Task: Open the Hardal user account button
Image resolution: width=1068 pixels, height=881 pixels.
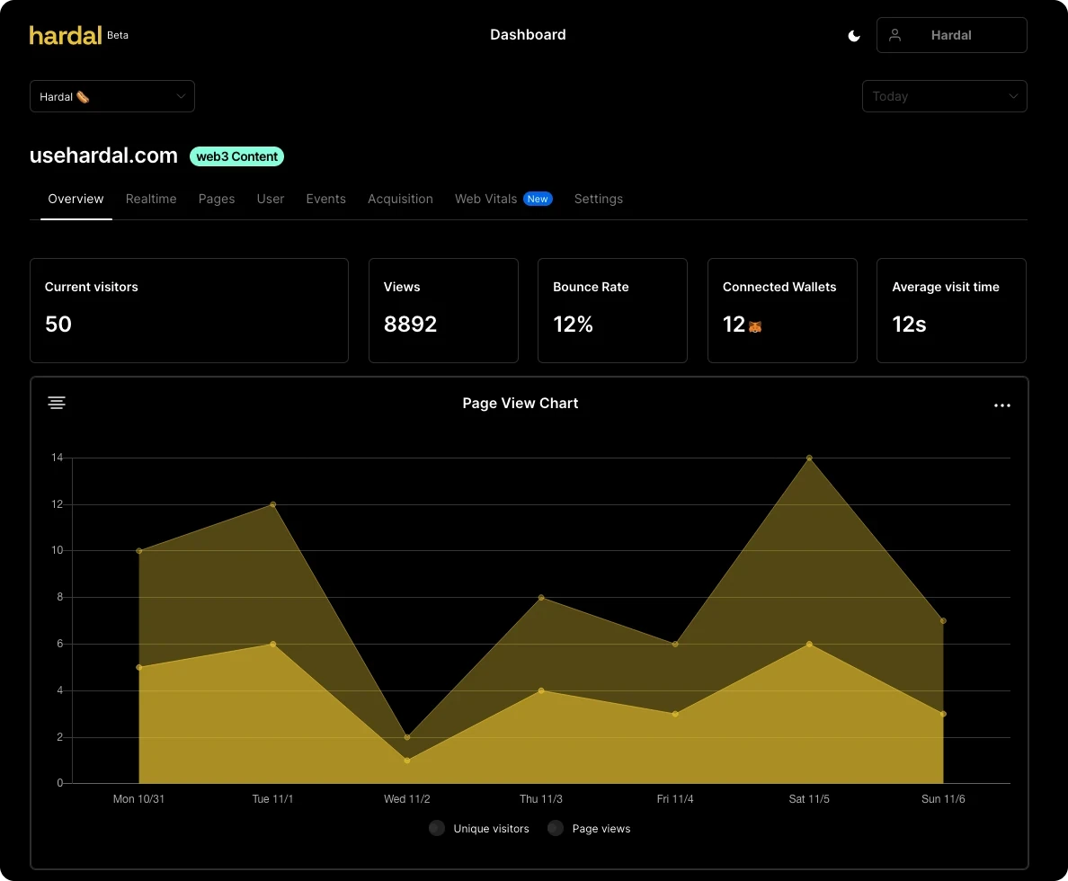Action: pyautogui.click(x=951, y=35)
